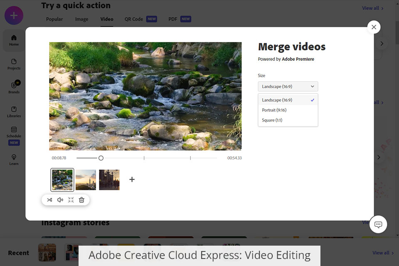Choose Portrait (9:16) size
This screenshot has height=266, width=399.
[x=288, y=110]
